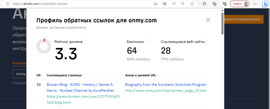
Task: Click the site lock icon in address bar
Action: point(7,4)
